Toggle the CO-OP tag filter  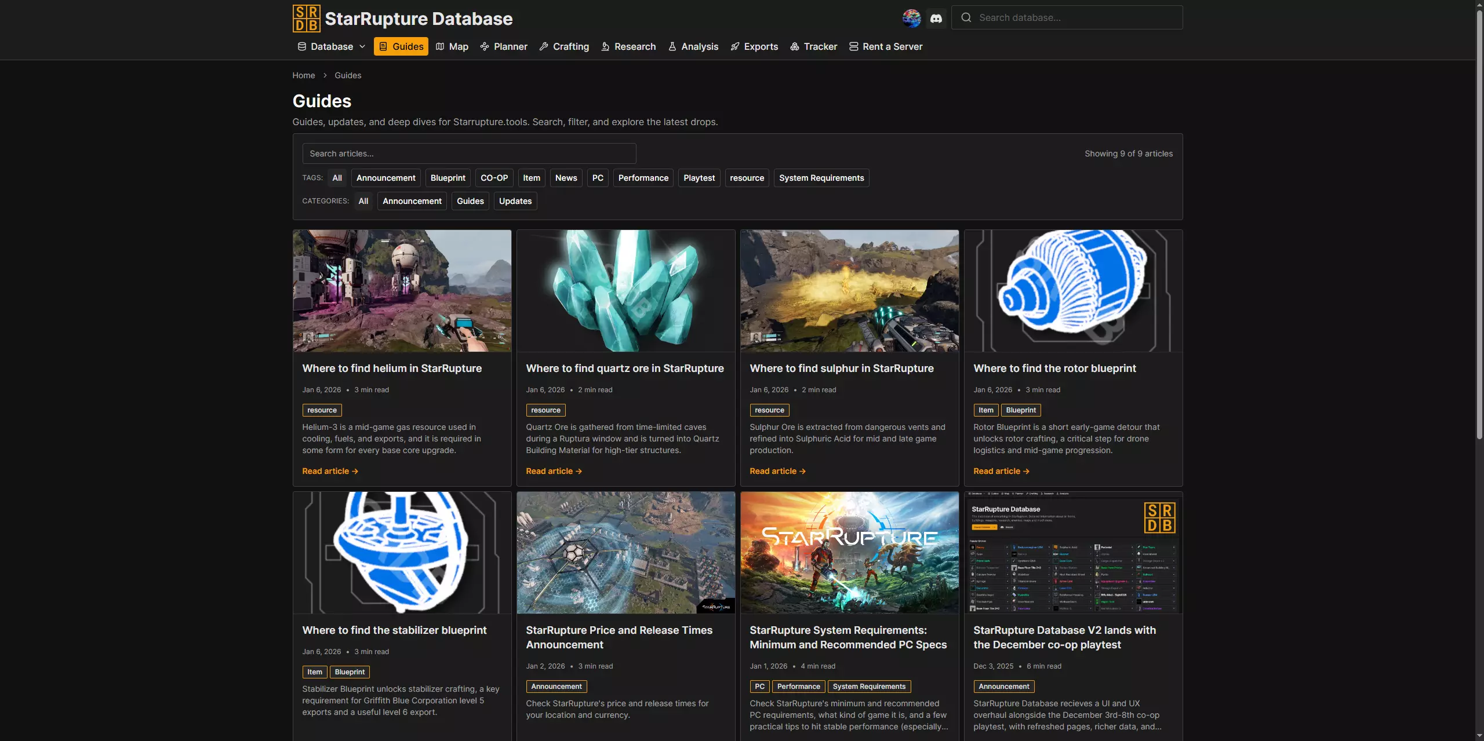click(494, 178)
